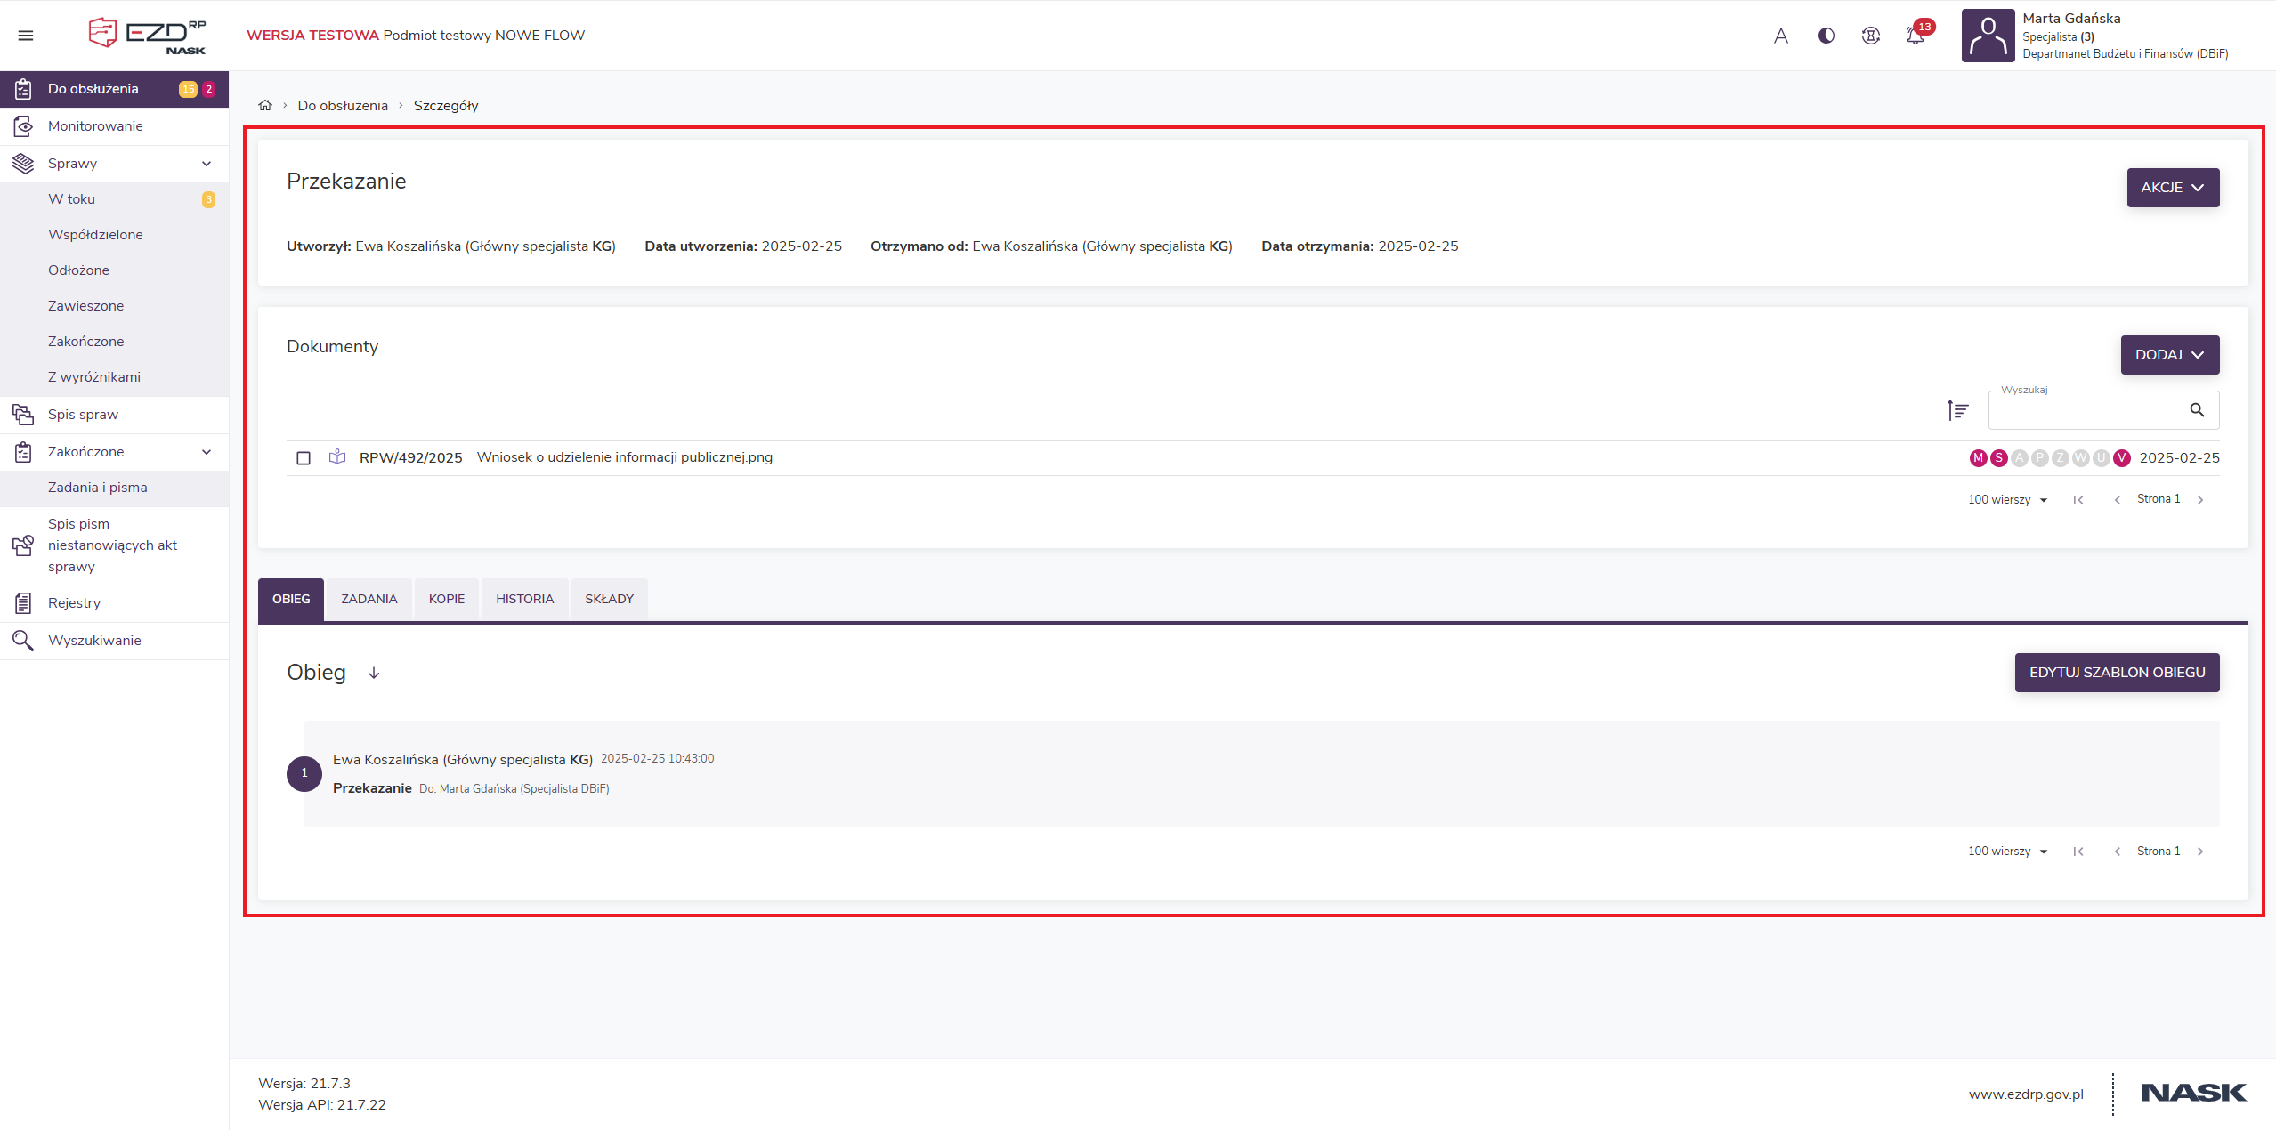This screenshot has height=1130, width=2276.
Task: Click into the Wyszukaj search field
Action: 2083,410
